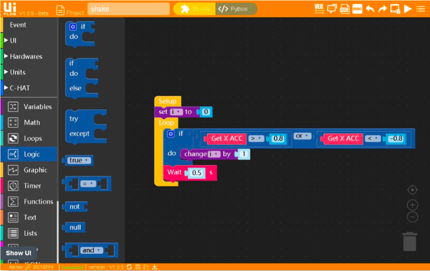Click the trash can in the workspace
This screenshot has height=271, width=430.
pos(410,242)
